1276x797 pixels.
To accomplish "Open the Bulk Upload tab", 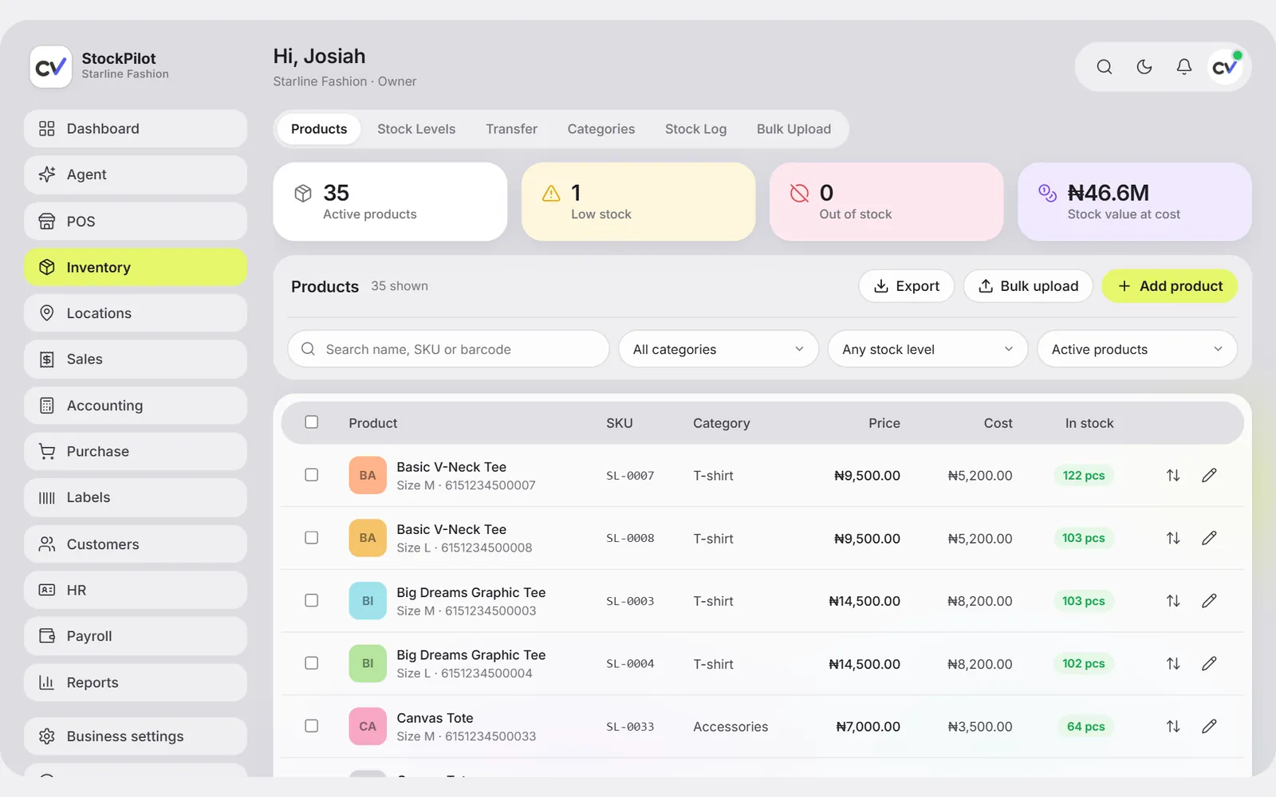I will [x=794, y=129].
